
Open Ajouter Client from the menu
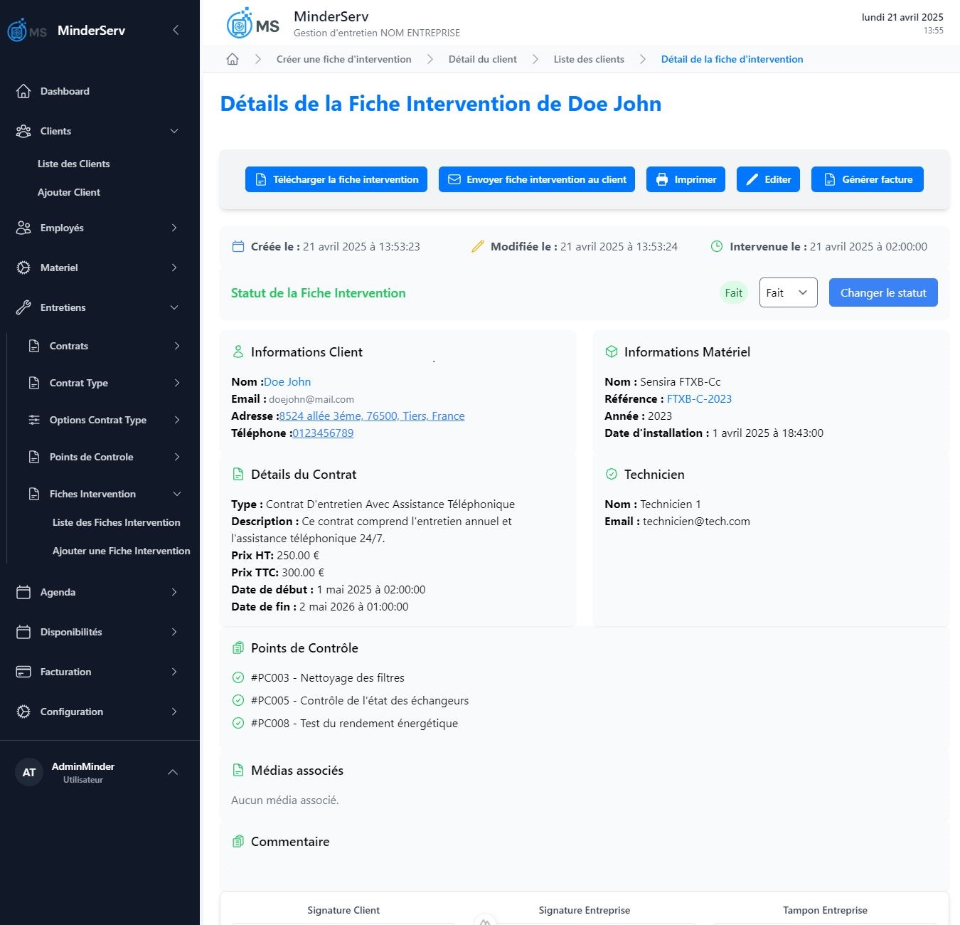[69, 192]
